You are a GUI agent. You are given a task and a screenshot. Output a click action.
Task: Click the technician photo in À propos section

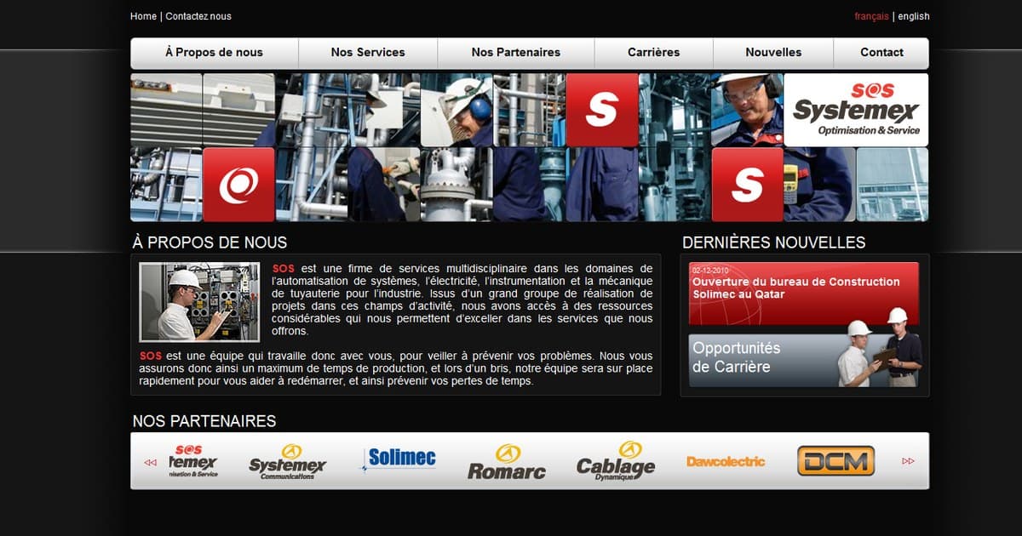(x=199, y=302)
